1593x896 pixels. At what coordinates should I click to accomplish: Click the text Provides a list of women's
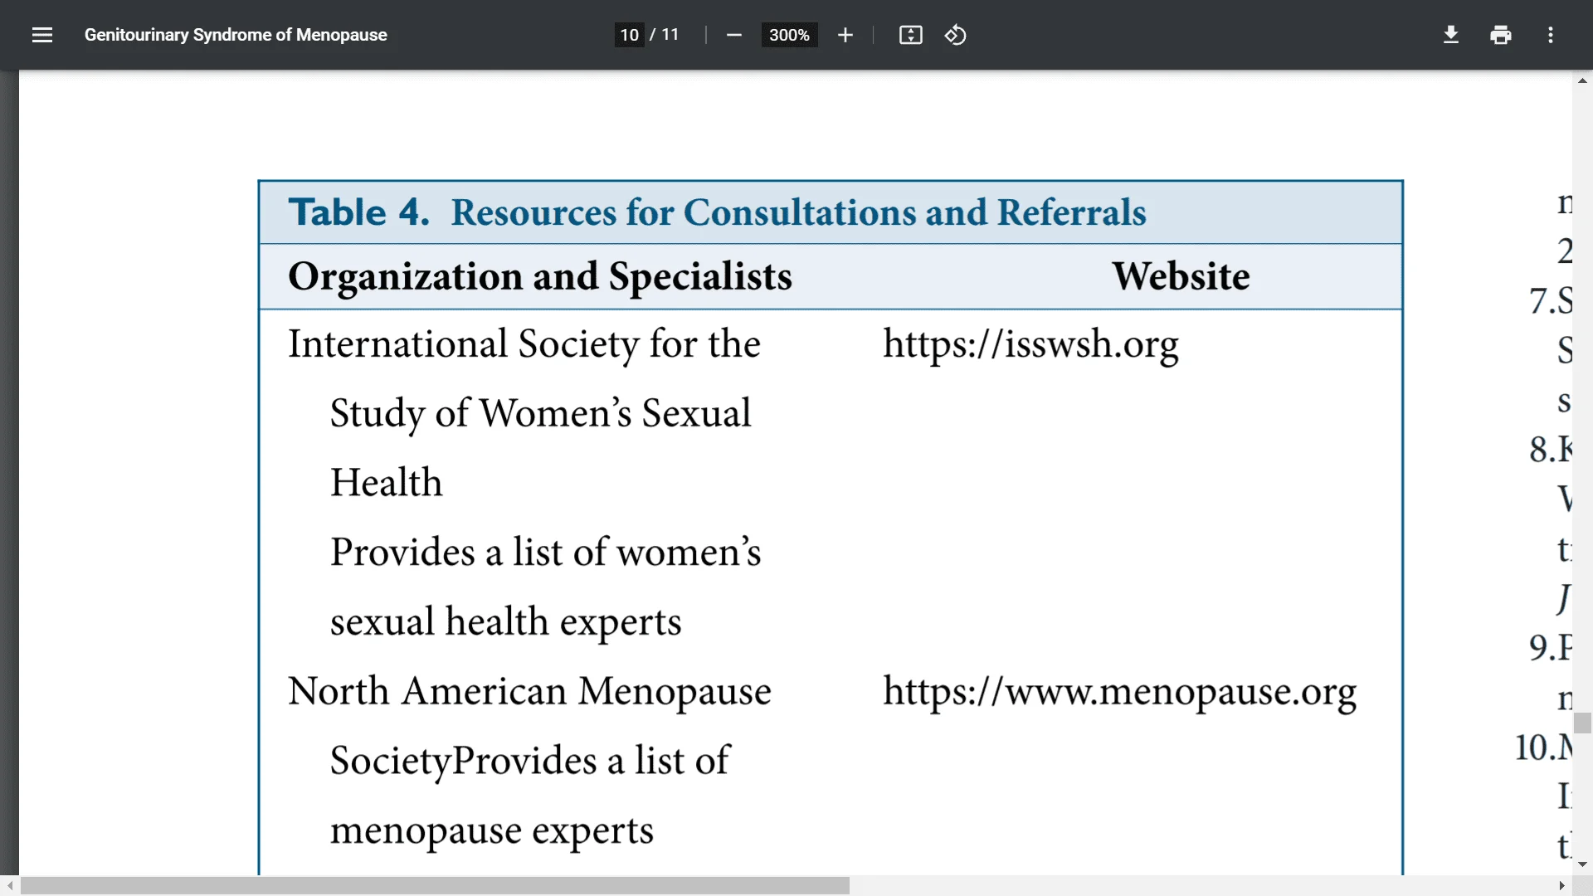[545, 553]
